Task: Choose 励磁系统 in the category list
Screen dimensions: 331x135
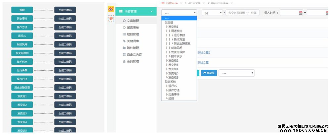Action: [x=170, y=82]
